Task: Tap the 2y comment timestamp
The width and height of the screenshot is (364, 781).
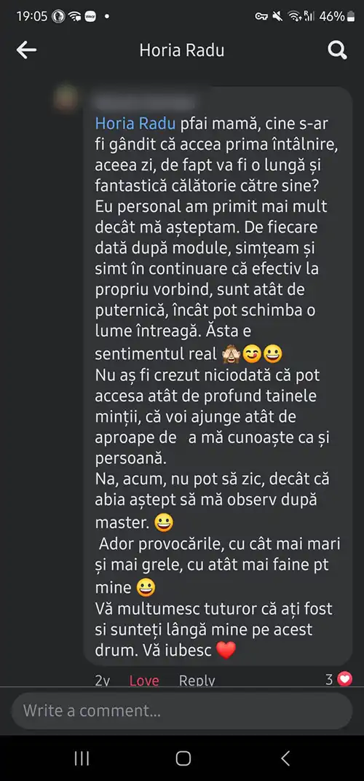Action: [103, 680]
